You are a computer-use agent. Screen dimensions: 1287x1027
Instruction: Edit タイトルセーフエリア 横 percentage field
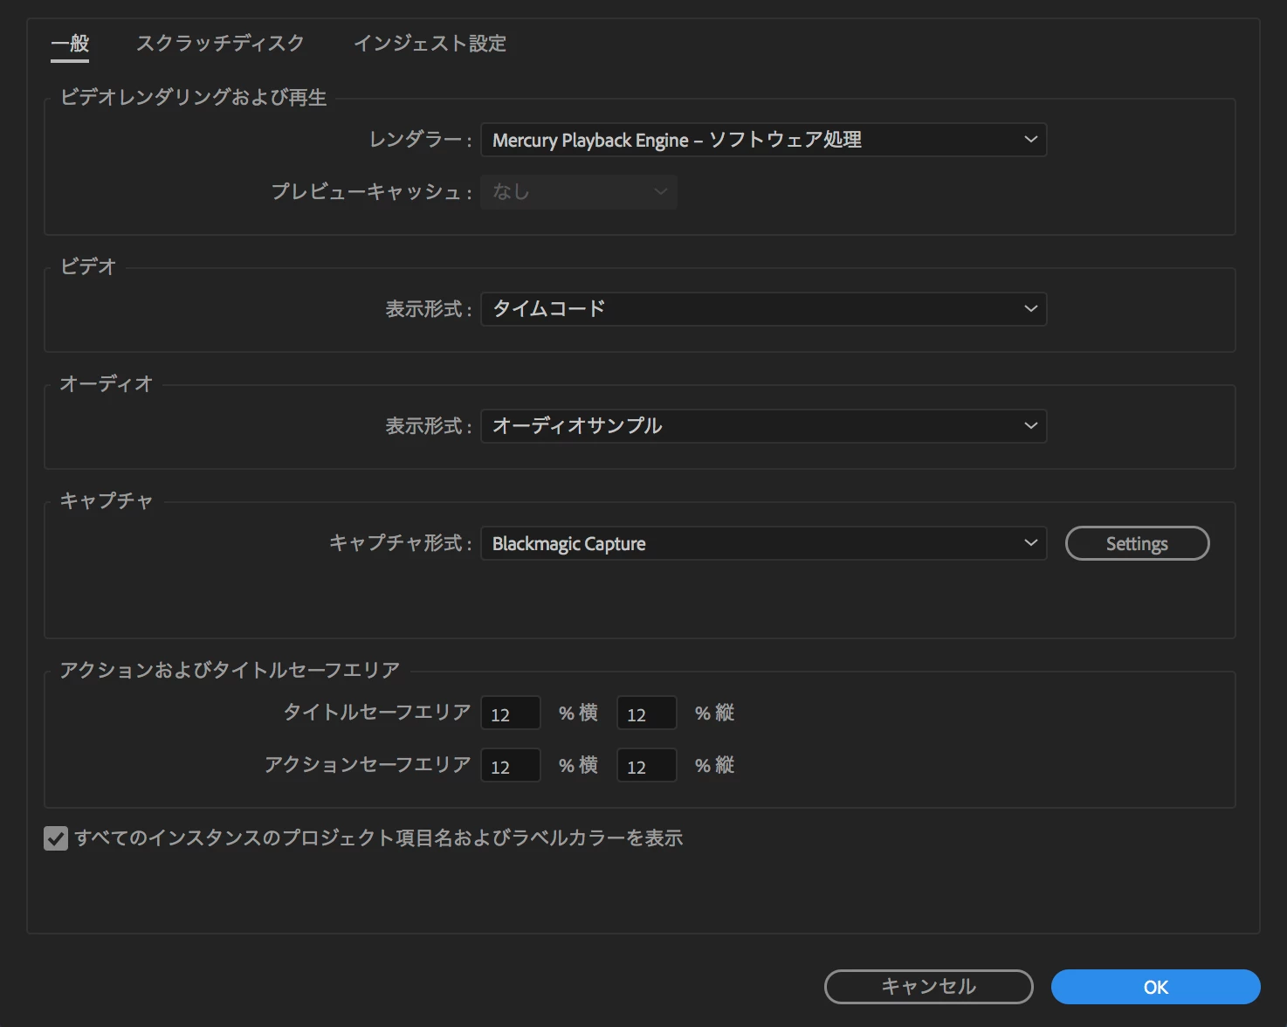click(511, 713)
